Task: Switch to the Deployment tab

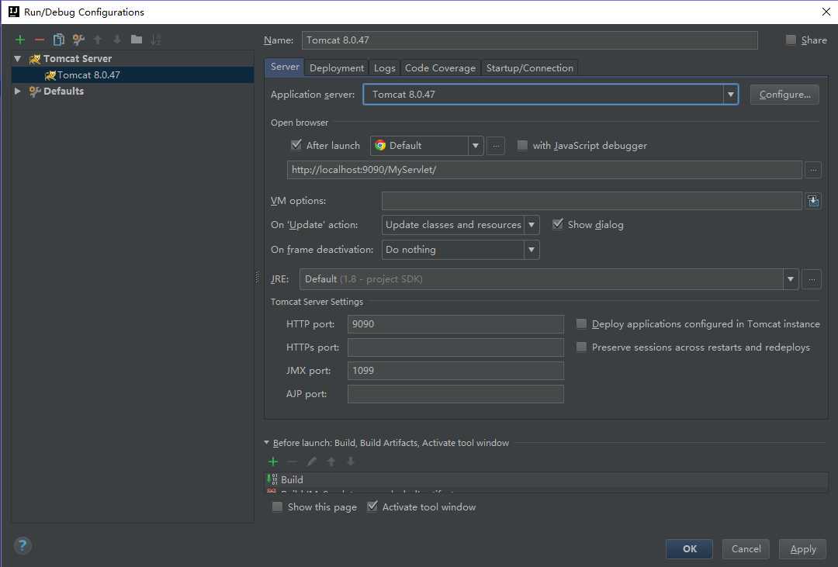Action: tap(337, 67)
